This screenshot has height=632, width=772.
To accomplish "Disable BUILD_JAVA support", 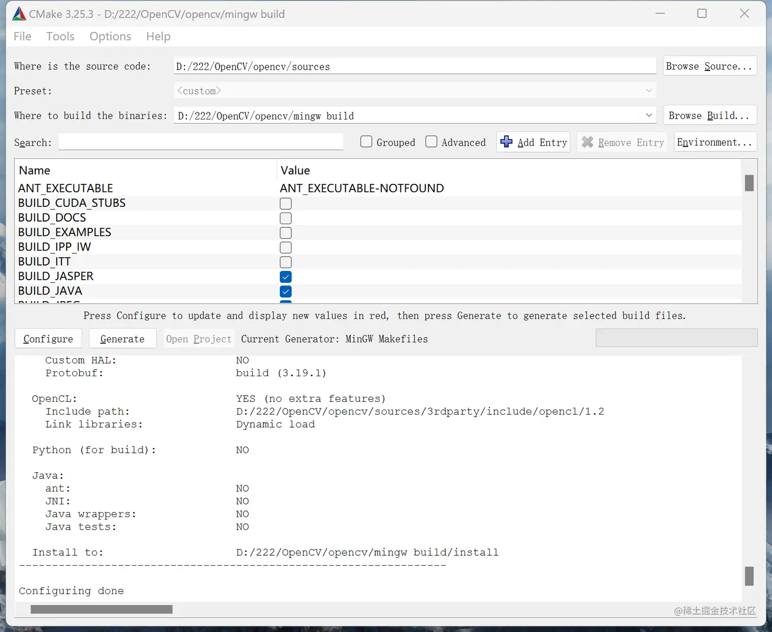I will coord(285,291).
